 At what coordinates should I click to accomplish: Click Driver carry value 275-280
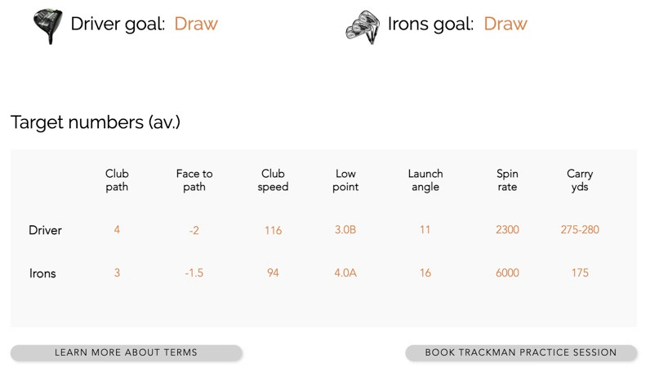pos(580,230)
